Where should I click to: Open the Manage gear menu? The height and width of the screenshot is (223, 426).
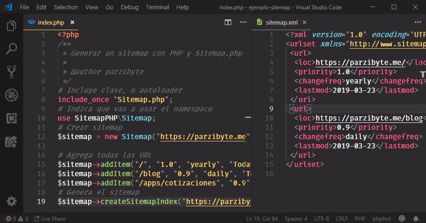pyautogui.click(x=12, y=201)
